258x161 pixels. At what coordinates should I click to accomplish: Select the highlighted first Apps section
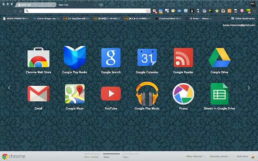click(106, 157)
